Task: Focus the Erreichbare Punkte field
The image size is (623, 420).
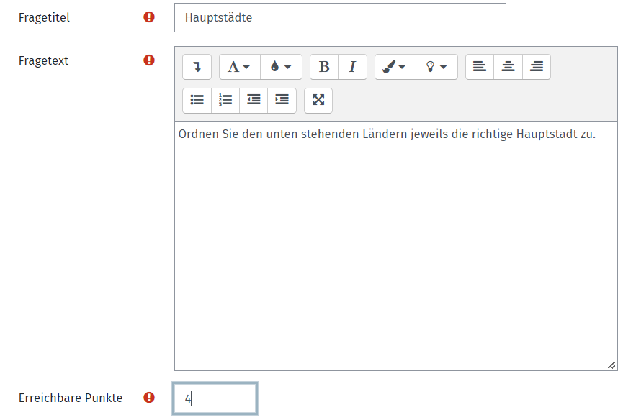Action: 215,398
